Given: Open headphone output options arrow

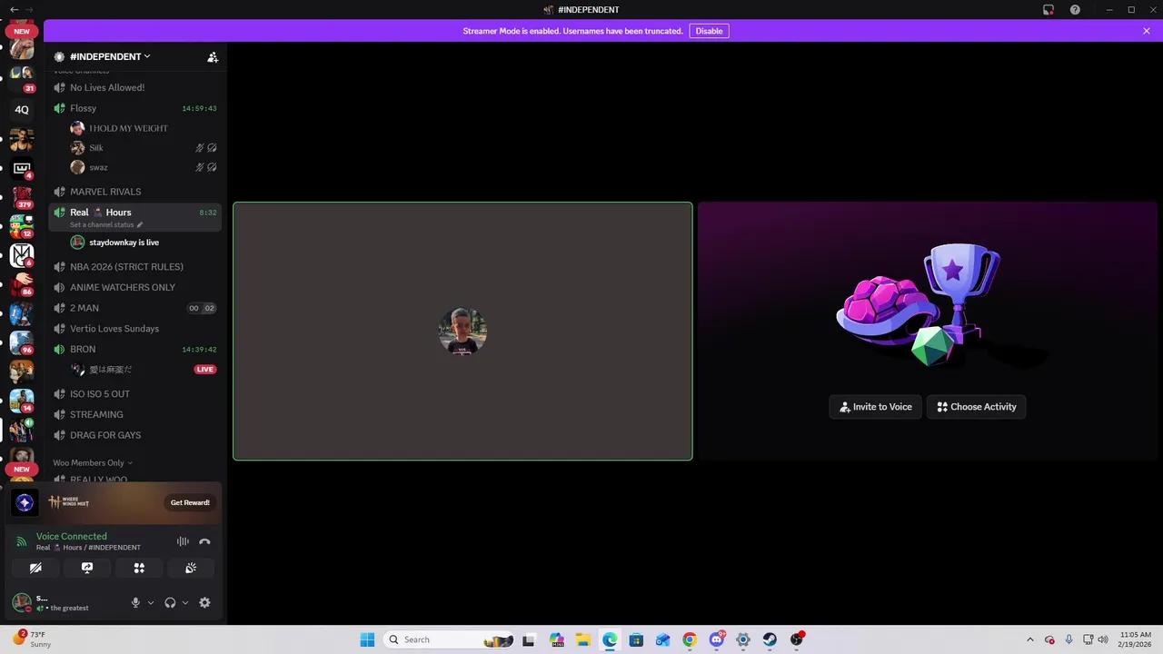Looking at the screenshot, I should click(185, 602).
